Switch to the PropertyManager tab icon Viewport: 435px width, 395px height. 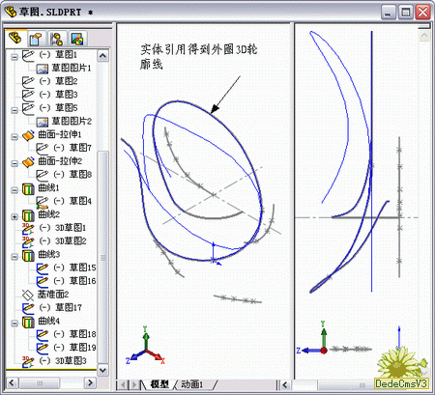click(x=36, y=39)
